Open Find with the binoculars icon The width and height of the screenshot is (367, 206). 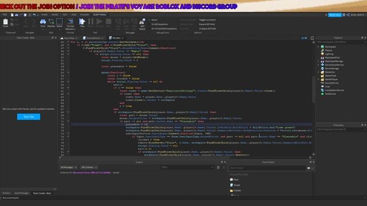coord(42,22)
